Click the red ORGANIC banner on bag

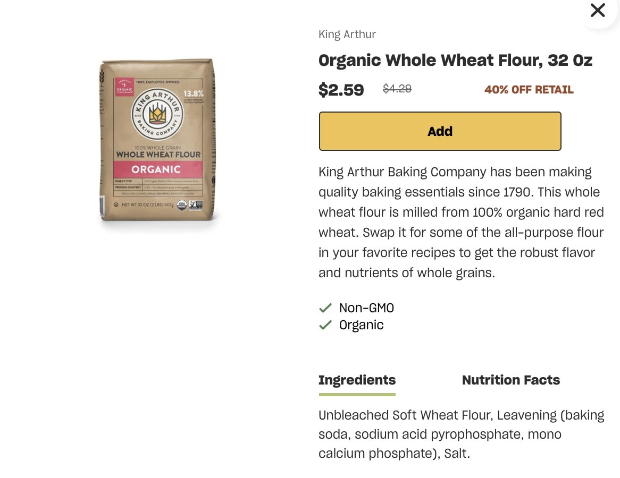pyautogui.click(x=158, y=169)
